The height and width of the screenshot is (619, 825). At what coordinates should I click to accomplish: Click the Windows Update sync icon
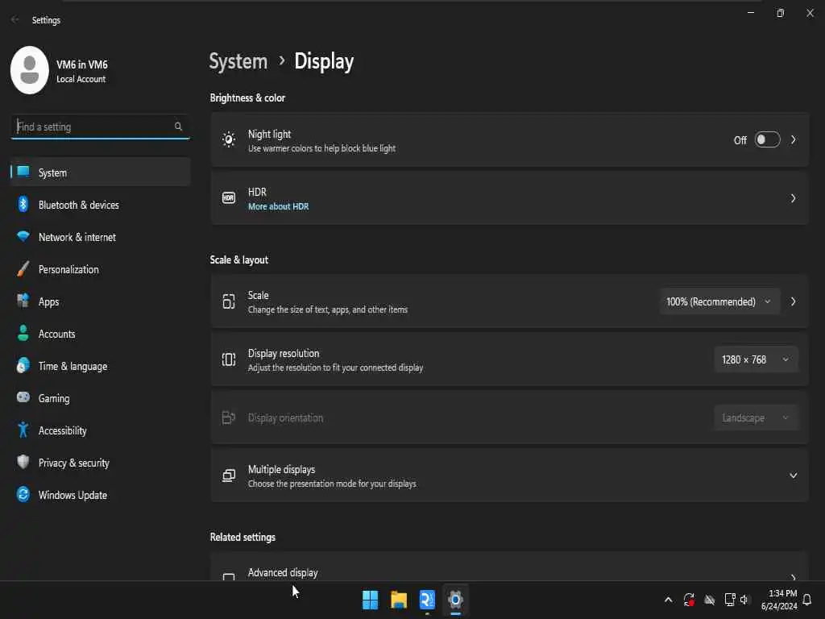(23, 494)
